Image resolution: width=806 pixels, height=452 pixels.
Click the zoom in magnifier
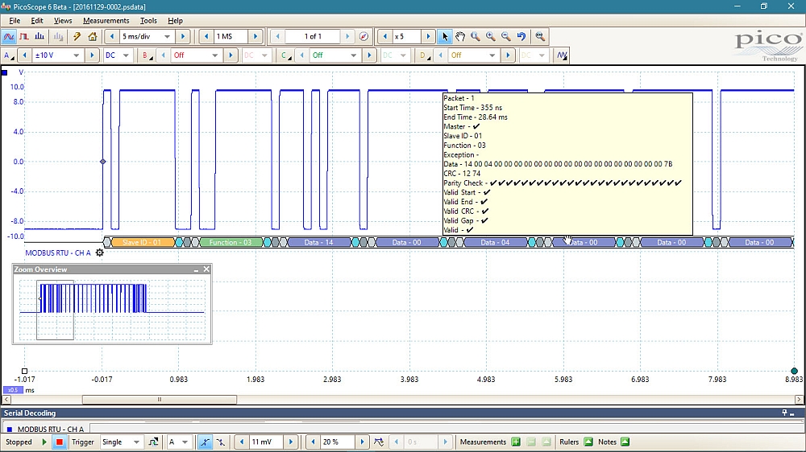tap(491, 36)
